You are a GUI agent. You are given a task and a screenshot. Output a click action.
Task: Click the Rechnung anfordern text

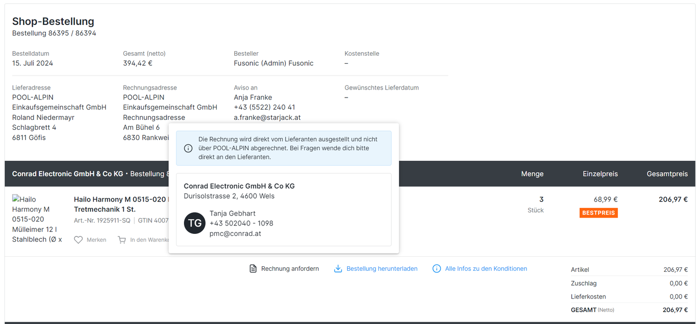(x=290, y=269)
